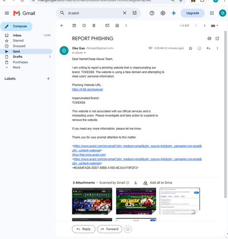The height and width of the screenshot is (239, 228).
Task: Clear the search with the X icon
Action: (x=125, y=13)
